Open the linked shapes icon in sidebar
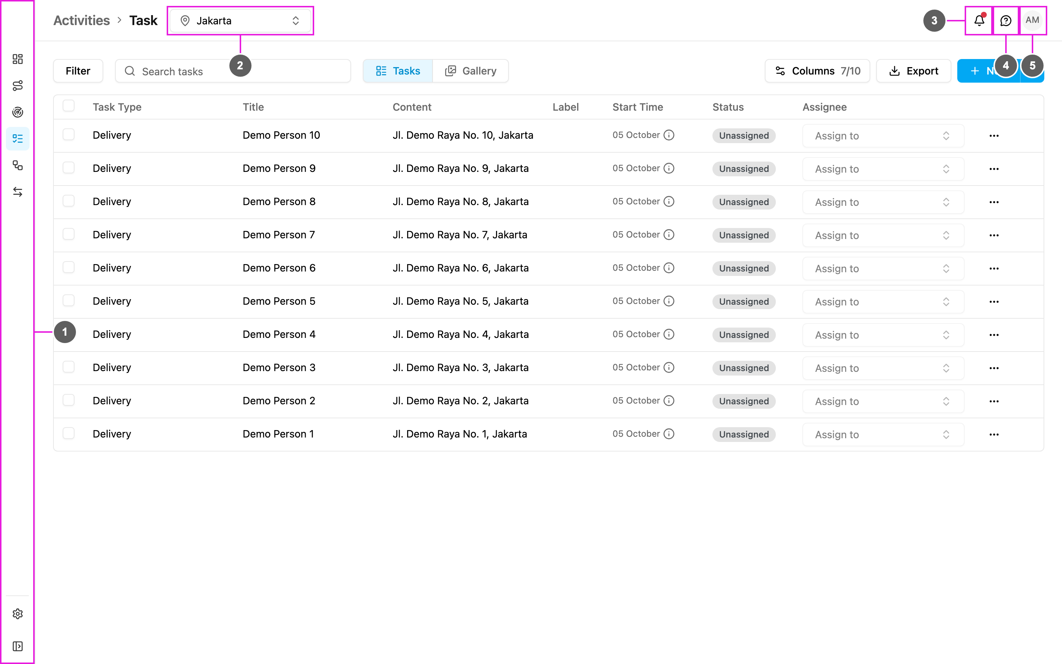The image size is (1062, 664). click(18, 165)
